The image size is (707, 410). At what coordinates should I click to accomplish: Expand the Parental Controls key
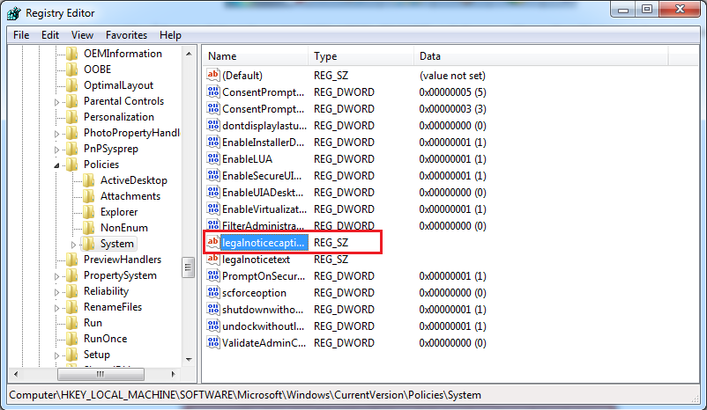pos(58,102)
